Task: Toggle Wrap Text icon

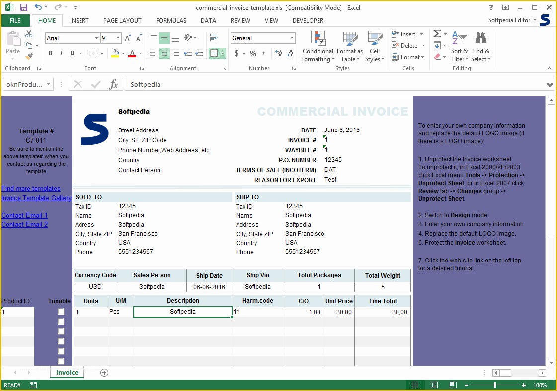Action: point(214,38)
